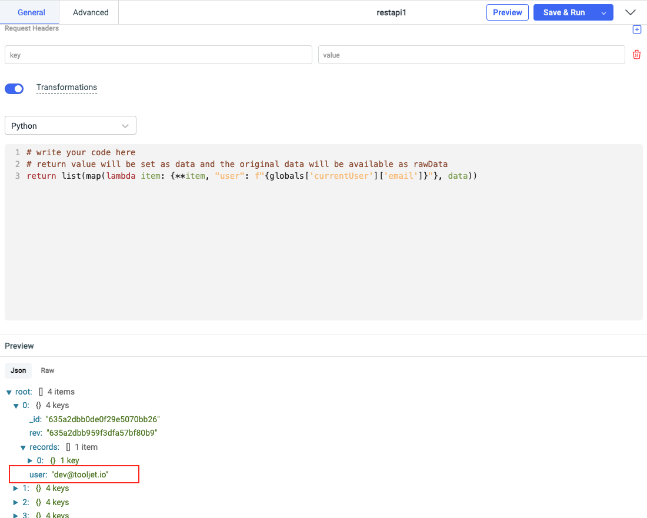Expand records child item 0
Screen dimensions: 647x518
(31, 461)
